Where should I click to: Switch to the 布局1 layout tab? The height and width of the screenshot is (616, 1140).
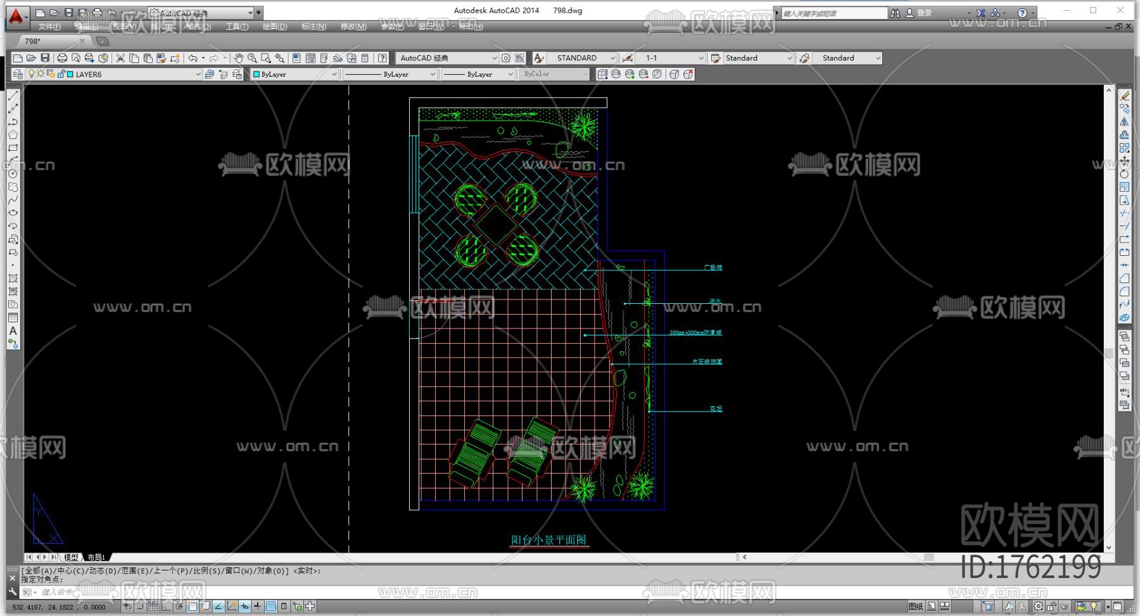pos(96,558)
